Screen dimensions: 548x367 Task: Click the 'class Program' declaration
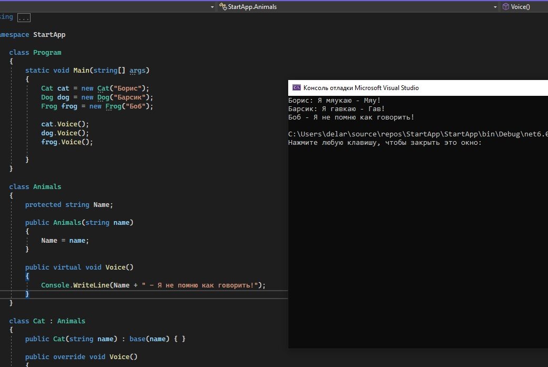35,52
